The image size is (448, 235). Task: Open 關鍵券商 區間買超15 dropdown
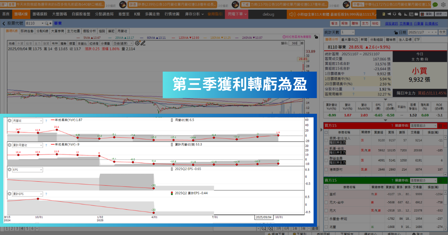click(x=423, y=126)
